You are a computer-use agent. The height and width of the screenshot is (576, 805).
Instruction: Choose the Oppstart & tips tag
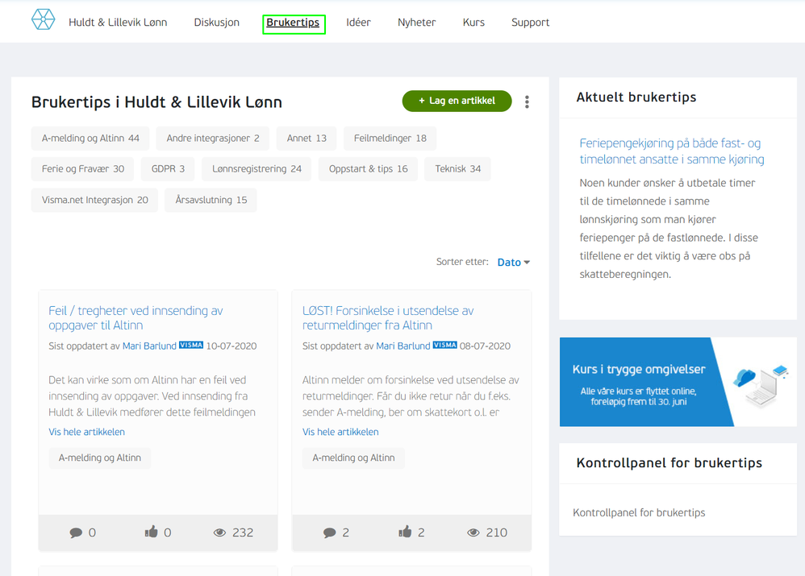point(368,168)
